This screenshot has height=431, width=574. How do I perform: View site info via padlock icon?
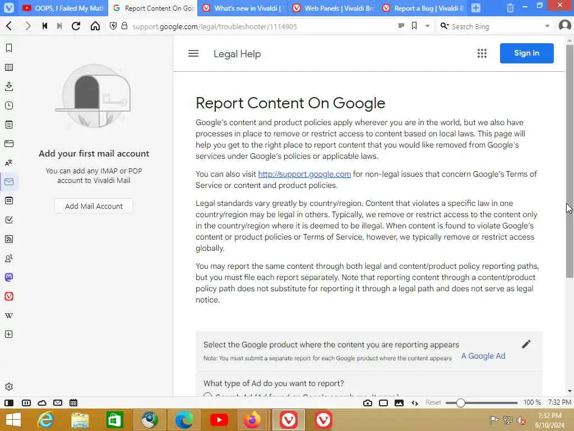124,26
